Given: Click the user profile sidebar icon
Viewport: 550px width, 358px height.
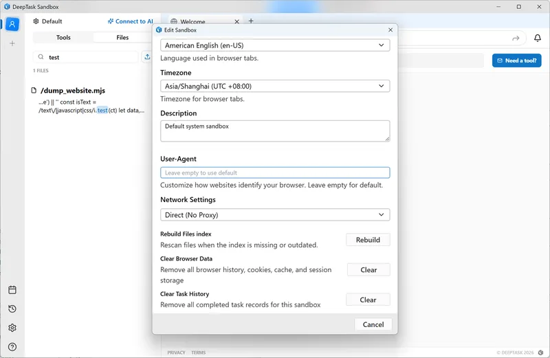Looking at the screenshot, I should coord(12,24).
